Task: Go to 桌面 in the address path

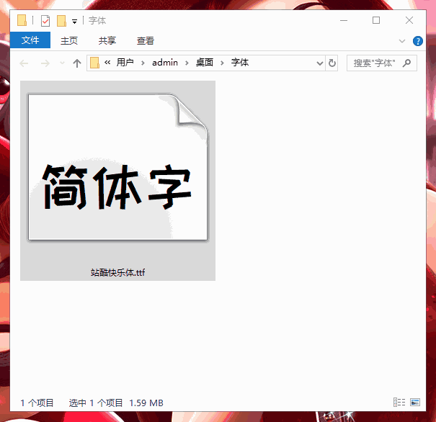Action: pyautogui.click(x=205, y=63)
